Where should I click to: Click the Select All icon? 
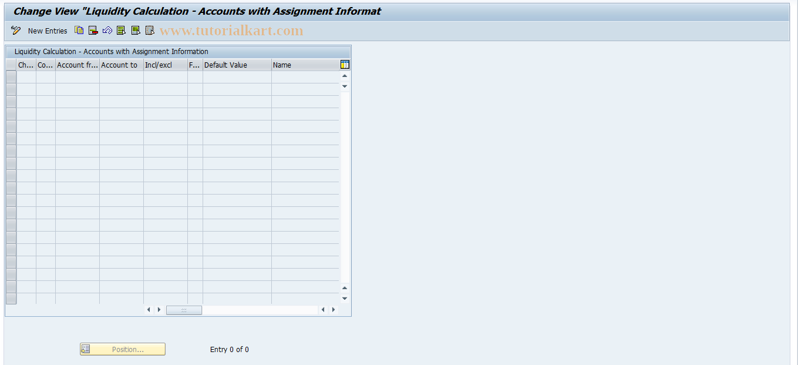[122, 31]
